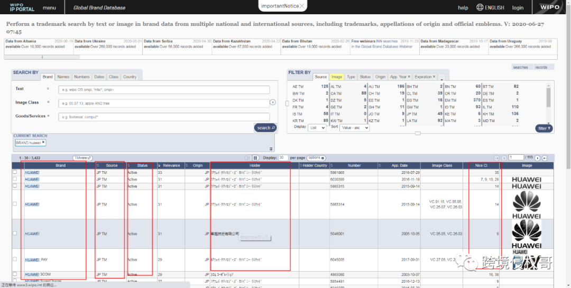Click the trash icon in Current Search

click(x=271, y=148)
